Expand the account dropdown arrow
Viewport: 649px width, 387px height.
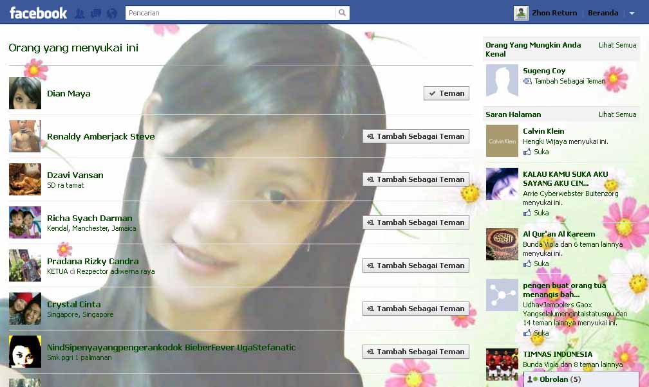632,14
